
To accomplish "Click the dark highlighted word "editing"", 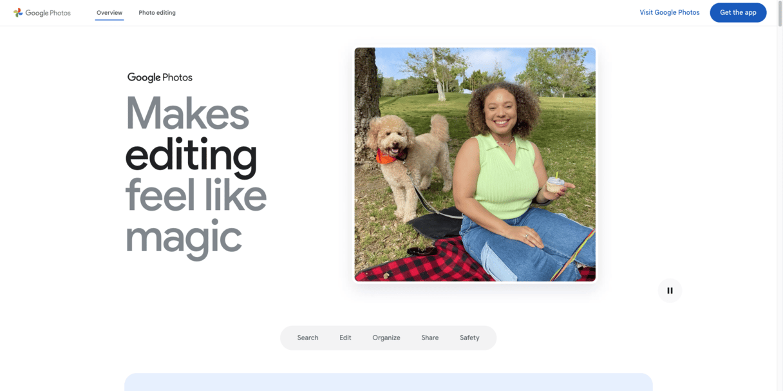I will 191,155.
